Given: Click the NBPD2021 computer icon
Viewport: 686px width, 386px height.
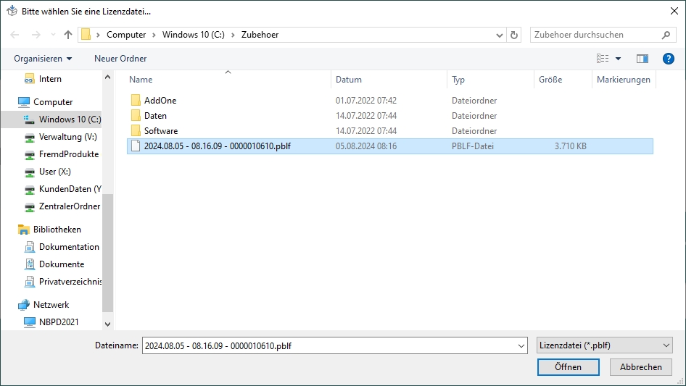Looking at the screenshot, I should [29, 322].
